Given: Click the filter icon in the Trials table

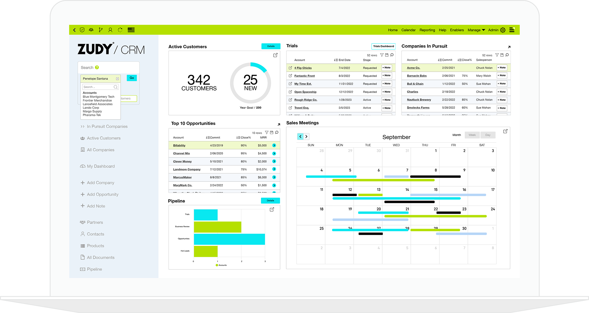Looking at the screenshot, I should tap(382, 55).
